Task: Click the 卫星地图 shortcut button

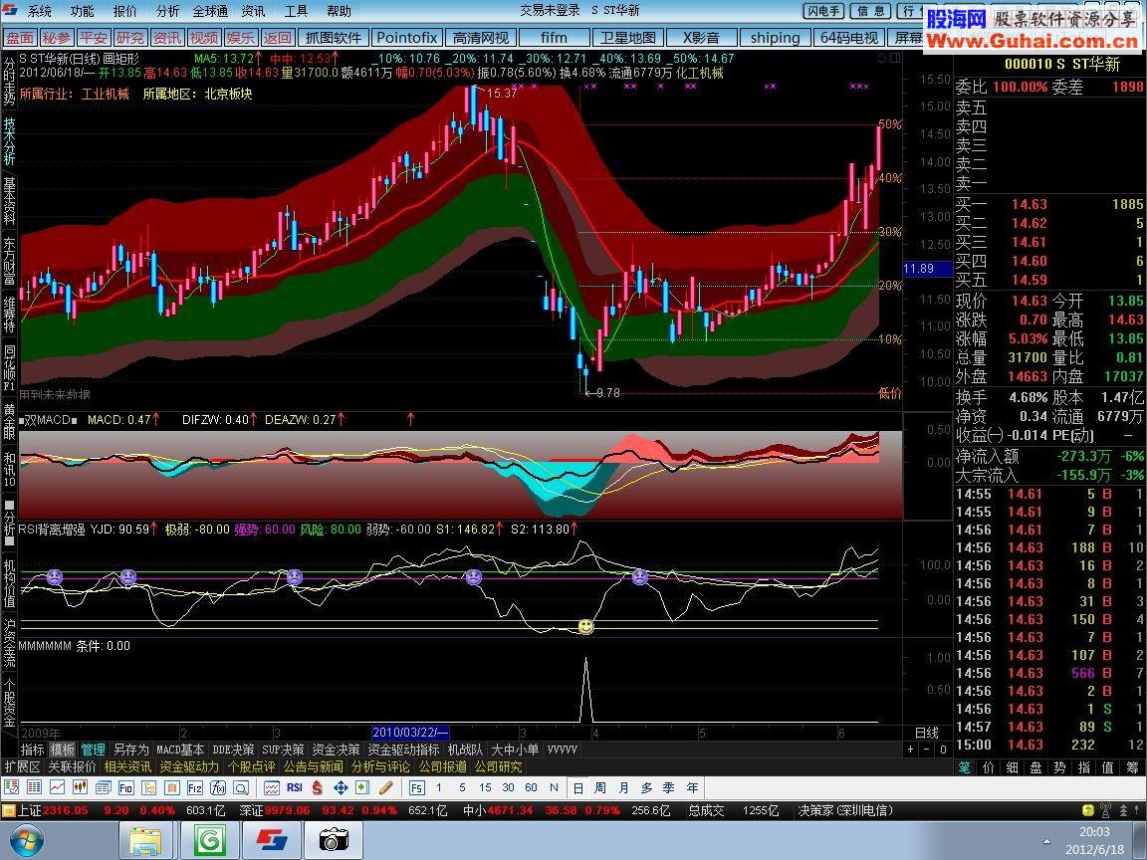Action: coord(627,37)
